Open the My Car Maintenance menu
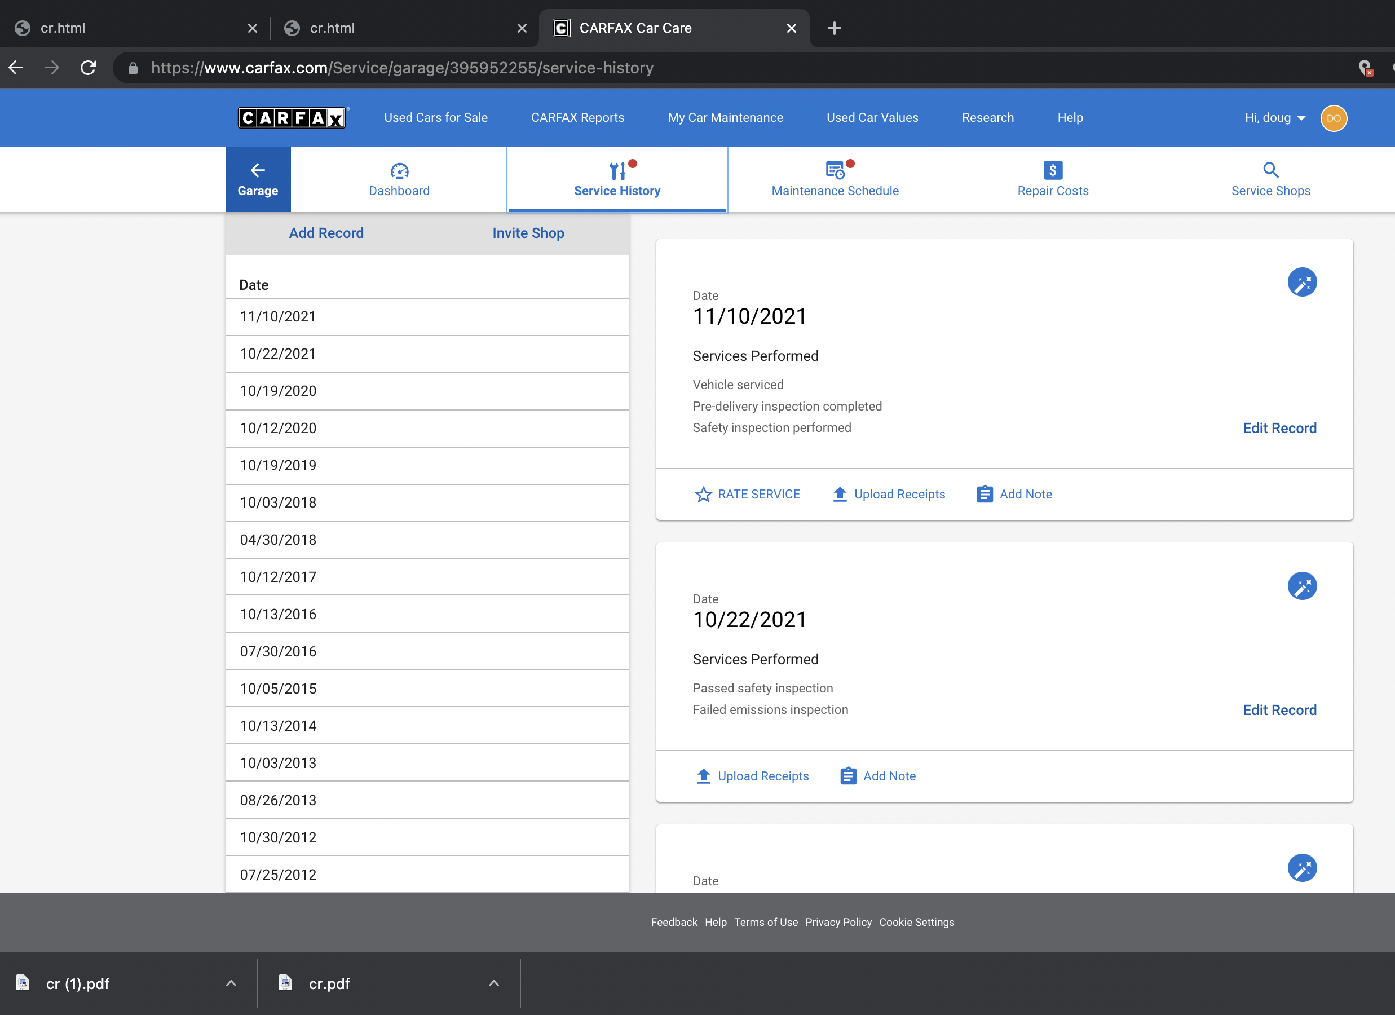Viewport: 1395px width, 1015px height. pos(725,117)
